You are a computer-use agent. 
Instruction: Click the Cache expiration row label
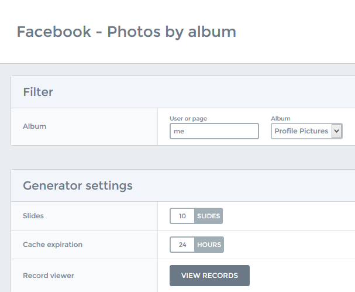pyautogui.click(x=53, y=245)
